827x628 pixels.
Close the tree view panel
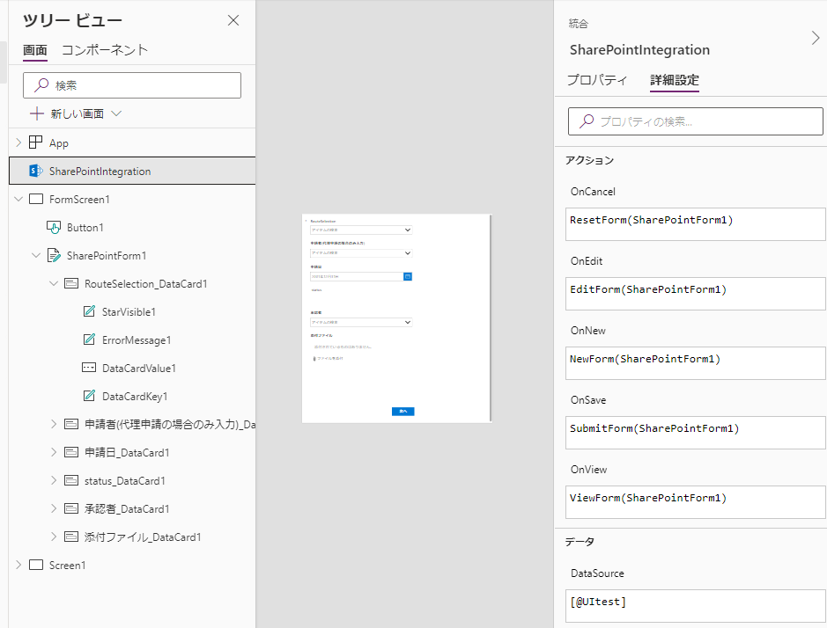point(233,20)
